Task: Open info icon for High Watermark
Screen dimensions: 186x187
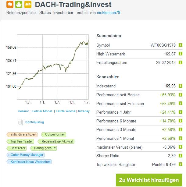Action: 181,54
